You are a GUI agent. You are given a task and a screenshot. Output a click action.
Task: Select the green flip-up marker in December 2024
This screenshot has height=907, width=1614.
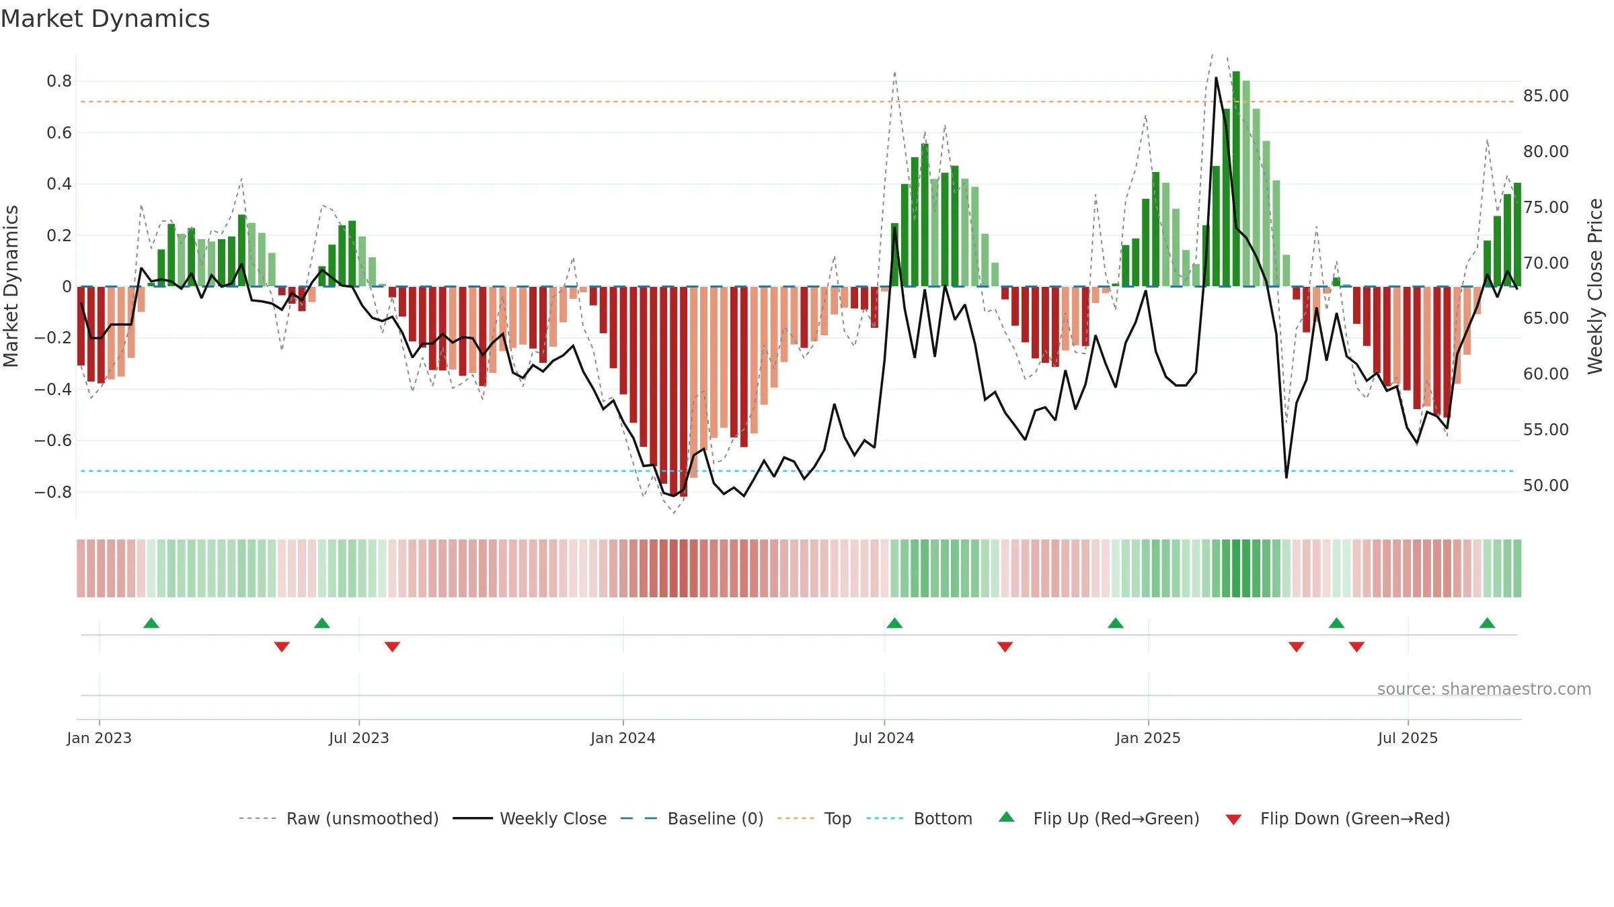click(x=1116, y=623)
